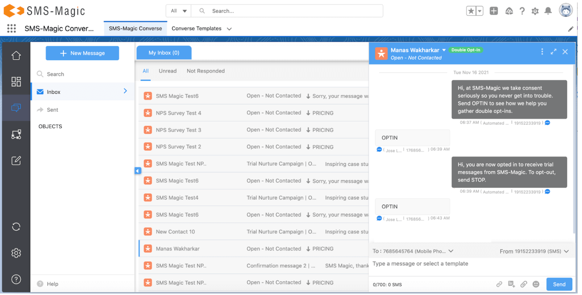Expand the Inbox chevron arrow

click(125, 91)
